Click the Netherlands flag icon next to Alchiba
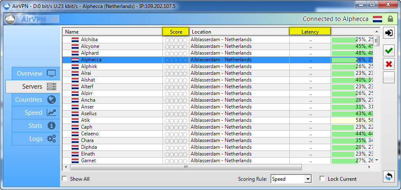 pos(75,40)
